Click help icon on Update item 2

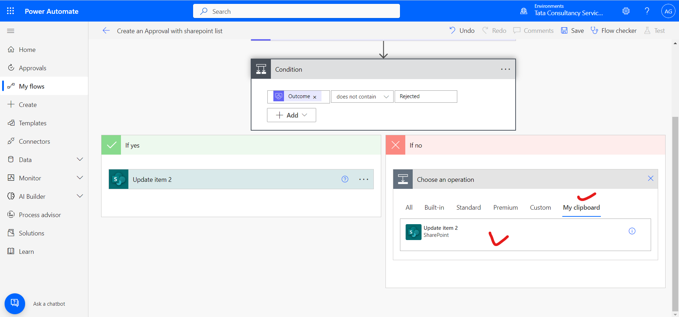[x=345, y=179]
